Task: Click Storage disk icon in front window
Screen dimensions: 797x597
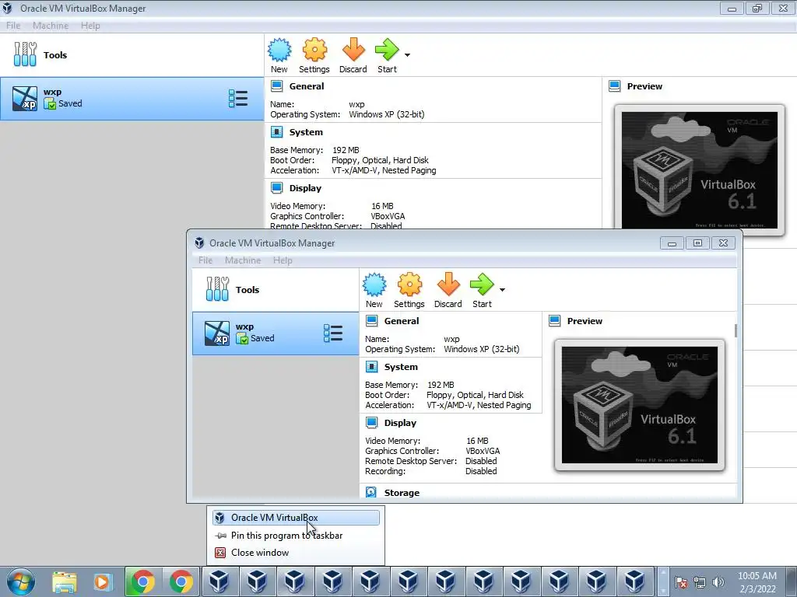Action: (x=371, y=492)
